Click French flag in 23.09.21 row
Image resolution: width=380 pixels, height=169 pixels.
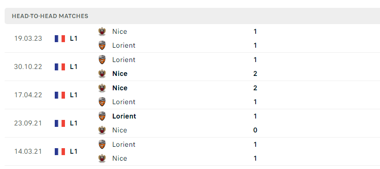60,123
